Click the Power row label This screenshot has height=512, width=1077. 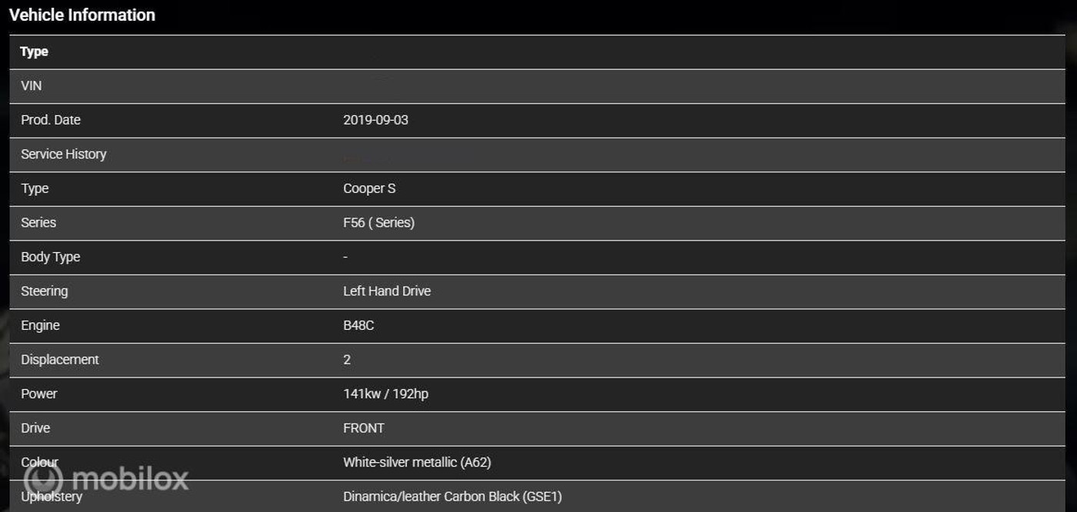[39, 394]
